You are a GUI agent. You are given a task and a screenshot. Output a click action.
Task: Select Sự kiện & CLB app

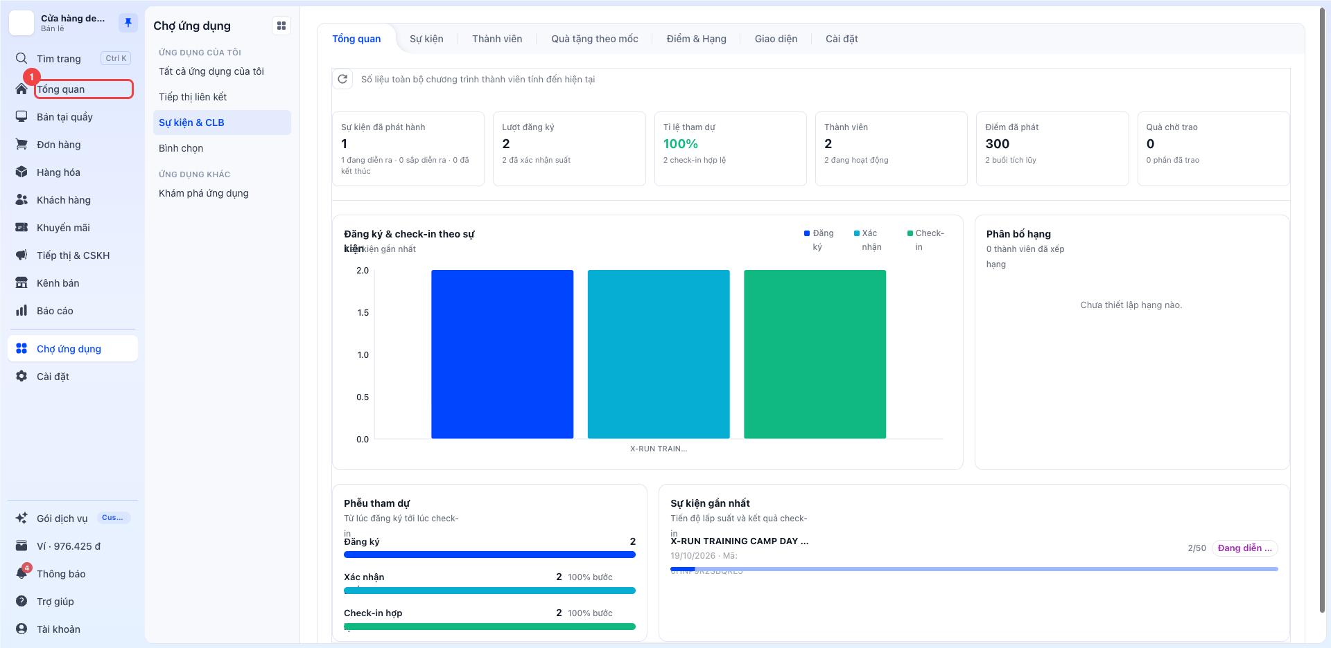pos(222,123)
